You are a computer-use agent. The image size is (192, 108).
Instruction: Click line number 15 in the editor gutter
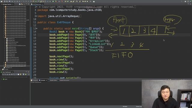click(35, 35)
